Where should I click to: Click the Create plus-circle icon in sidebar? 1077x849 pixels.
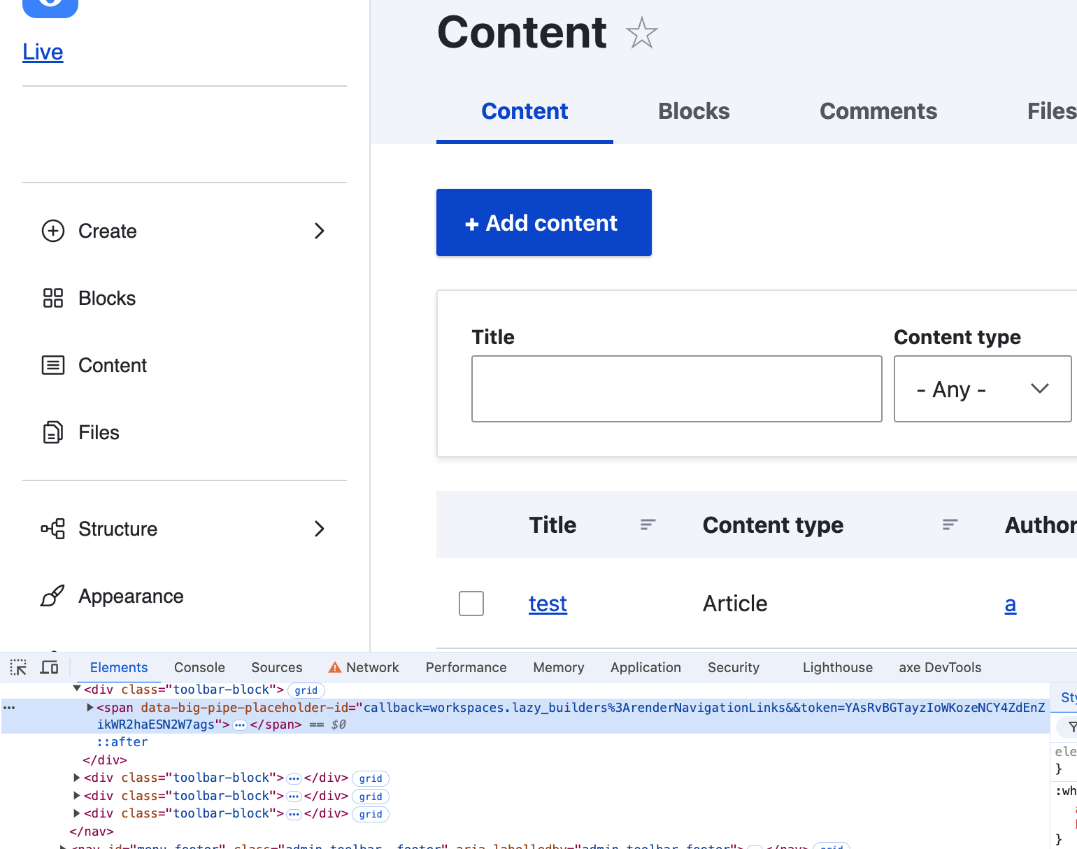(x=53, y=231)
